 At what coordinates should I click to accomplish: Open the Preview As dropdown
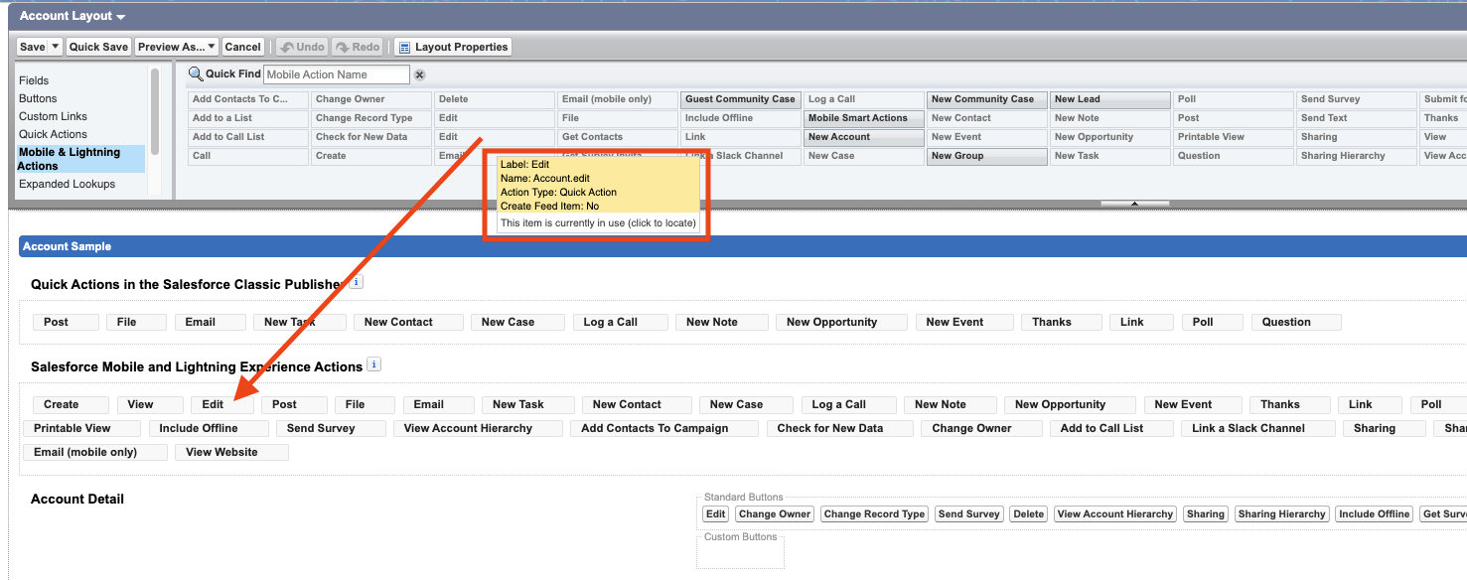click(177, 47)
